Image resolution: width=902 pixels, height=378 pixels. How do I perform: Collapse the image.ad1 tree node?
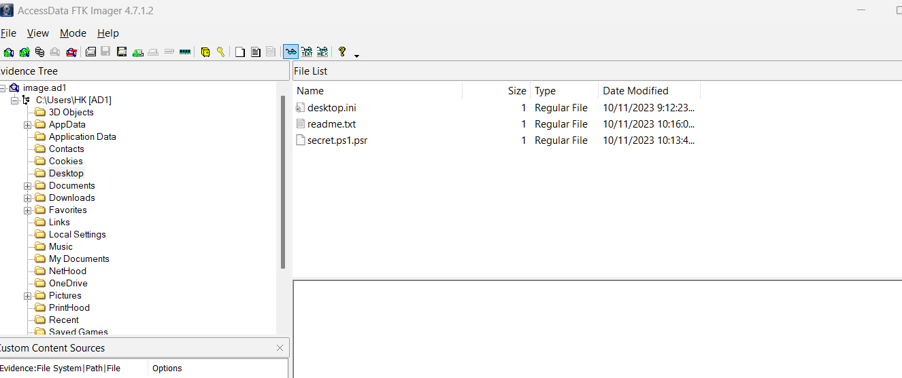[x=3, y=88]
